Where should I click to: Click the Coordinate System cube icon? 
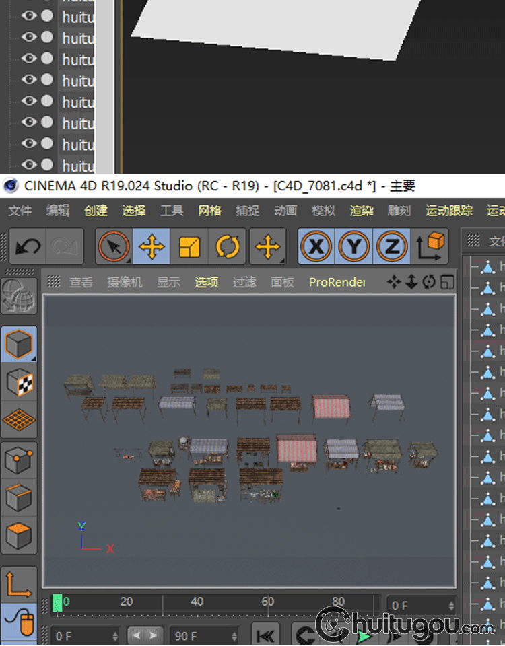pos(431,246)
